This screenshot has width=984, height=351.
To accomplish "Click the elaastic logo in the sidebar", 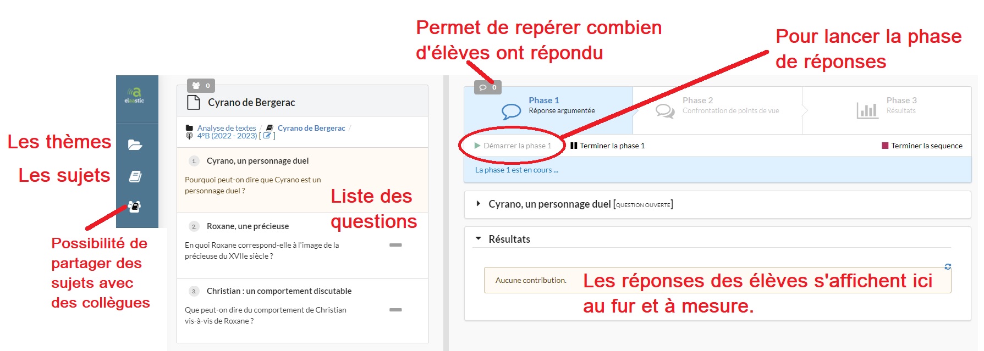I will point(135,95).
